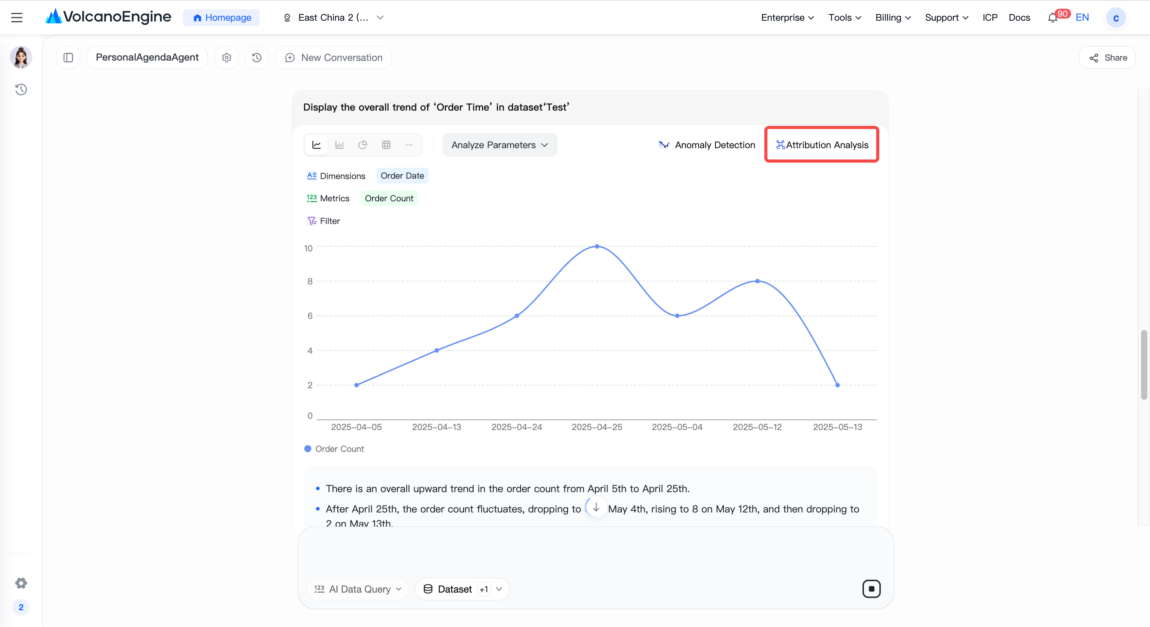The width and height of the screenshot is (1150, 627).
Task: Switch to line chart view
Action: 316,145
